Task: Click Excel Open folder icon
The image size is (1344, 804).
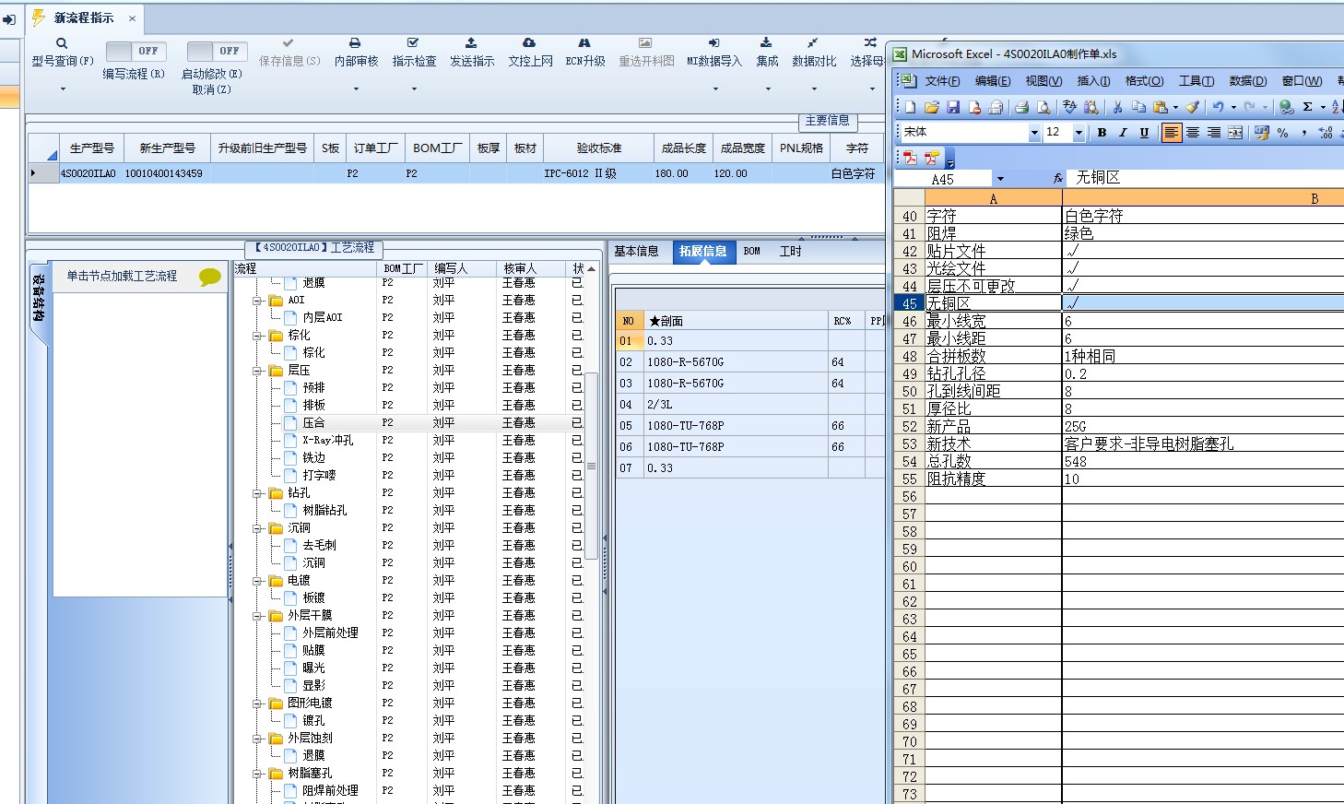Action: 931,107
